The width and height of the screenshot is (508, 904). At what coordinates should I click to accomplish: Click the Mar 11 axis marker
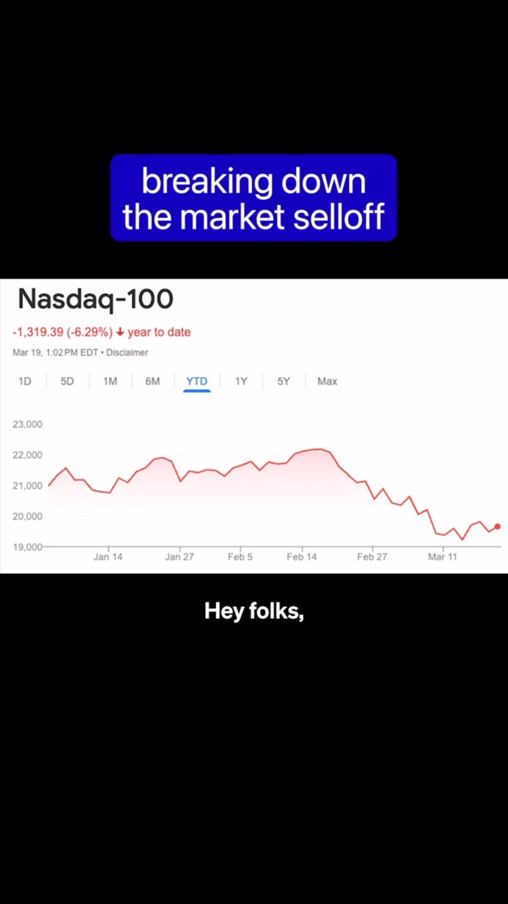point(442,557)
